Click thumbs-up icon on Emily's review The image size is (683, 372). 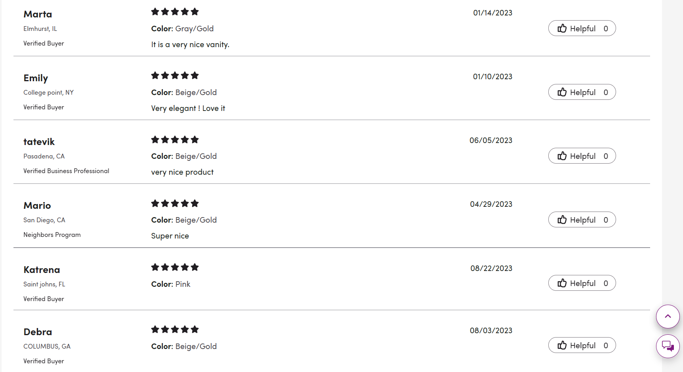[562, 92]
